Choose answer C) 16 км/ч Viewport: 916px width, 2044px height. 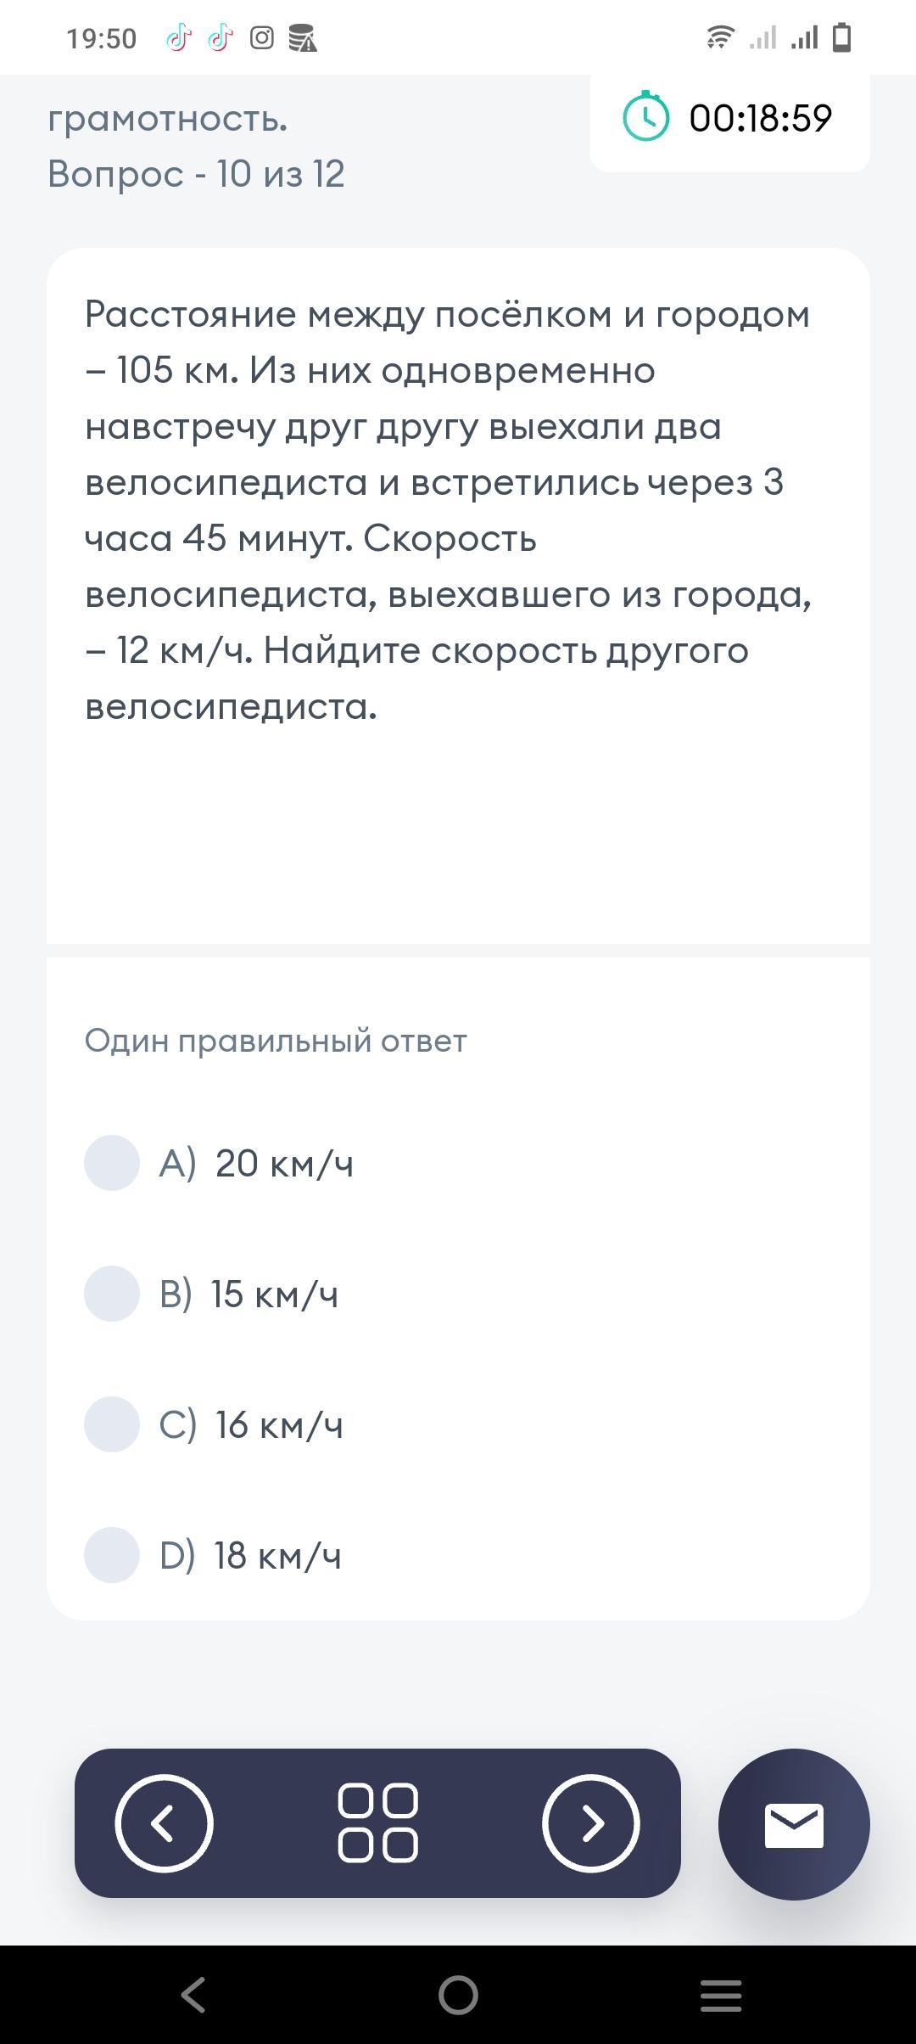[x=112, y=1424]
